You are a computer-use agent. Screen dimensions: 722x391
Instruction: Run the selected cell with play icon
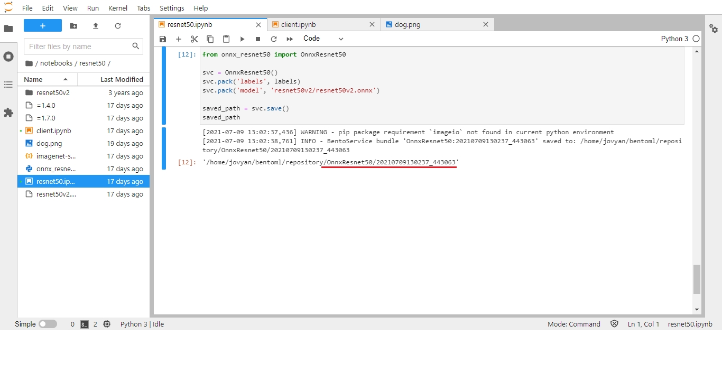pyautogui.click(x=242, y=39)
